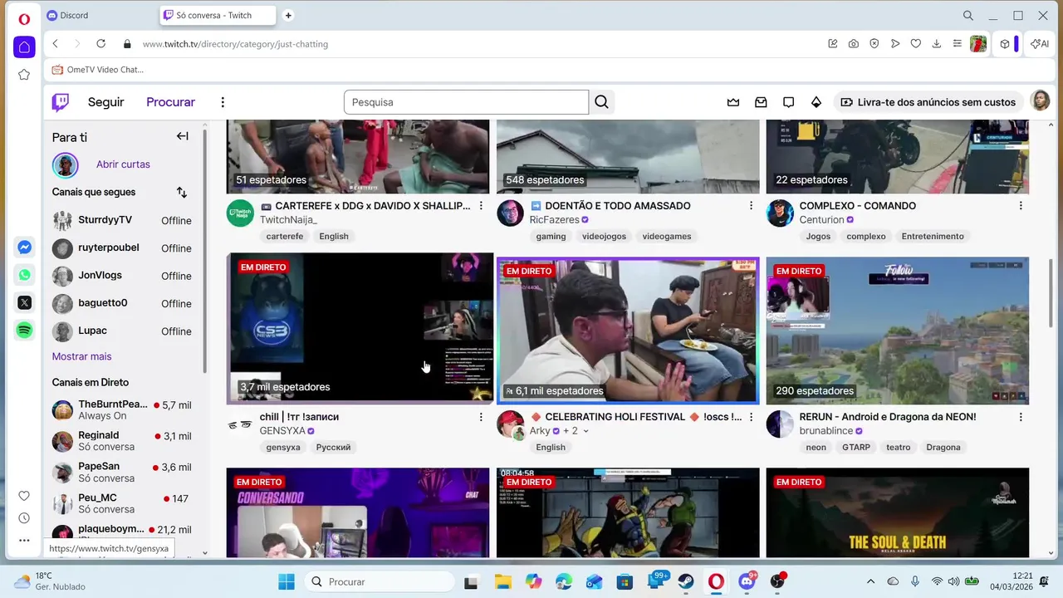Viewport: 1063px width, 598px height.
Task: Open Prime Loot crown icon
Action: pos(732,102)
